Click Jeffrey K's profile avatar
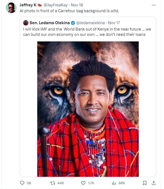Image resolution: width=164 pixels, height=189 pixels. (x=11, y=8)
